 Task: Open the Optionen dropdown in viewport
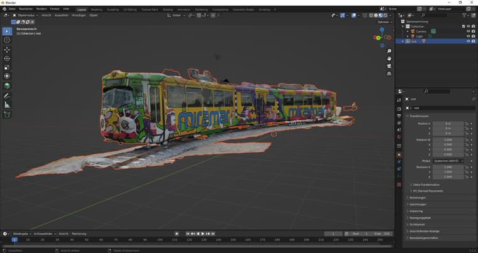coord(385,22)
